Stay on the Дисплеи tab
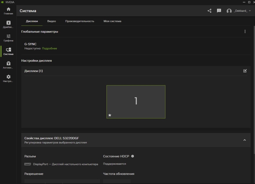The image size is (255, 184). 32,21
